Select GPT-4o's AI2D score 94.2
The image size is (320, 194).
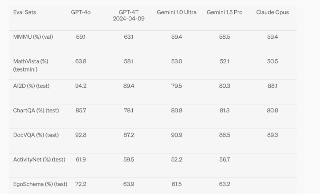click(81, 86)
